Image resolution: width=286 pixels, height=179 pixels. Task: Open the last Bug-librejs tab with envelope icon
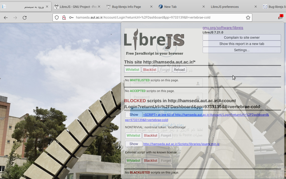click(274, 7)
